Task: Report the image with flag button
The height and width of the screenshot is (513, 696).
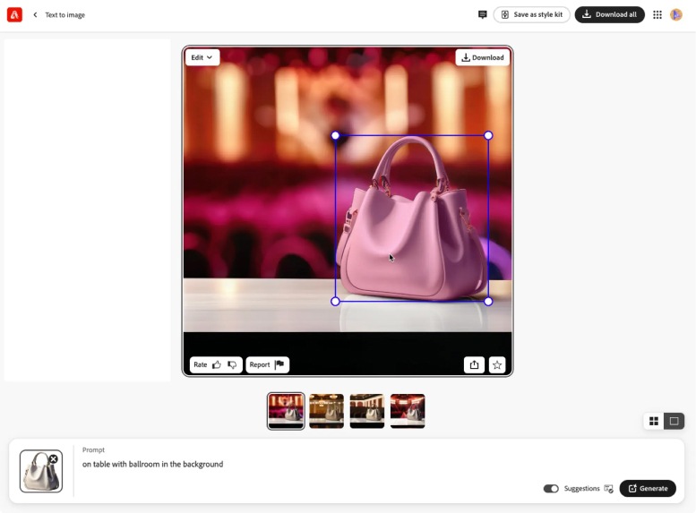Action: click(268, 364)
